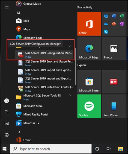The height and width of the screenshot is (154, 128).
Task: Click the Explore group heading
Action: click(x=82, y=65)
